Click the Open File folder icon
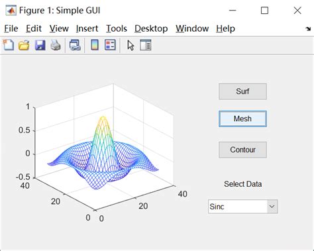Viewport: 314px width, 251px height. click(x=24, y=45)
